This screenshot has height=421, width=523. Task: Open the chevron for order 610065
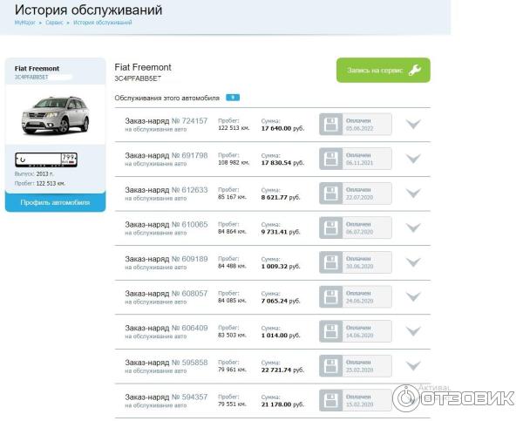(413, 227)
